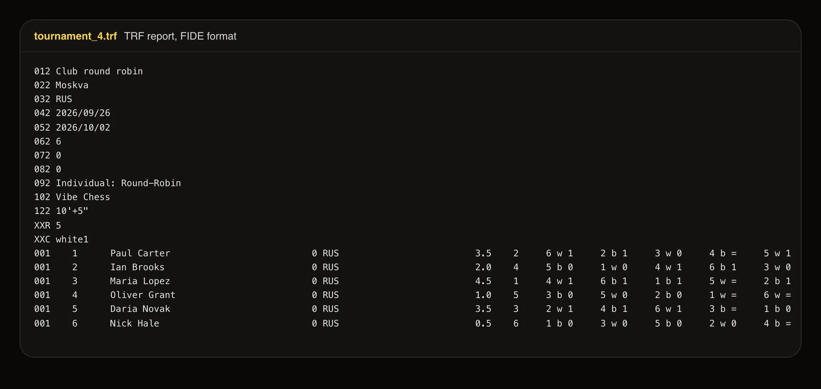Click the '032 RUS' federation line
This screenshot has height=389, width=821.
click(53, 99)
